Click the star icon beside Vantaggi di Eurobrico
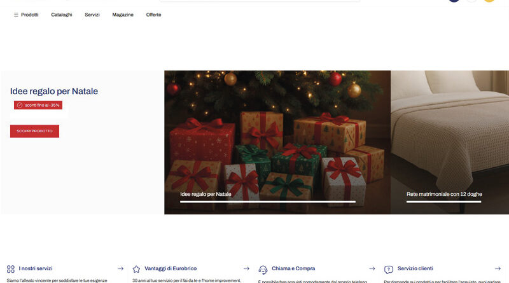 tap(136, 269)
